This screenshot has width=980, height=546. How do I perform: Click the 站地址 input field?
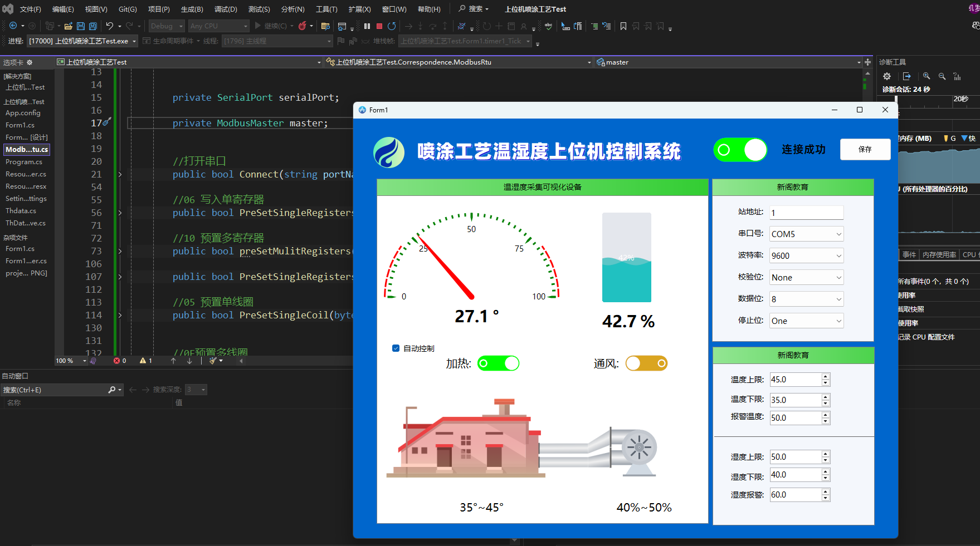point(806,213)
